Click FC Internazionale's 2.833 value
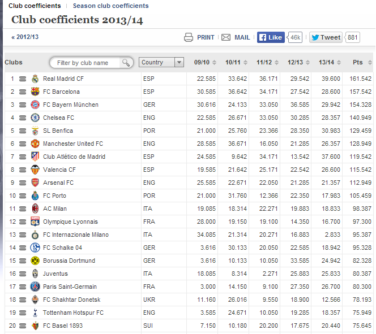 (x=332, y=235)
